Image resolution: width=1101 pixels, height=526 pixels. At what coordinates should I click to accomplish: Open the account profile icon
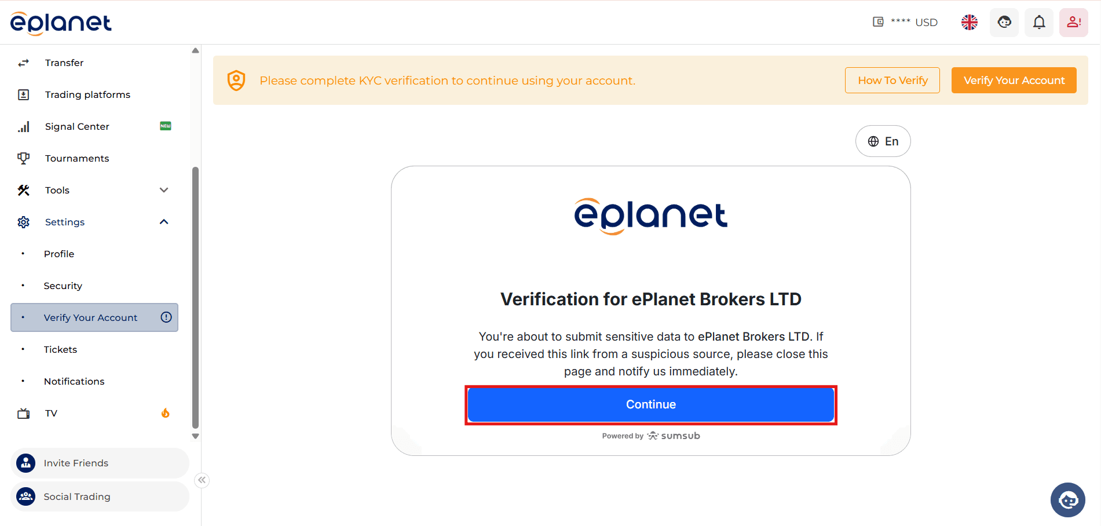pyautogui.click(x=1073, y=22)
